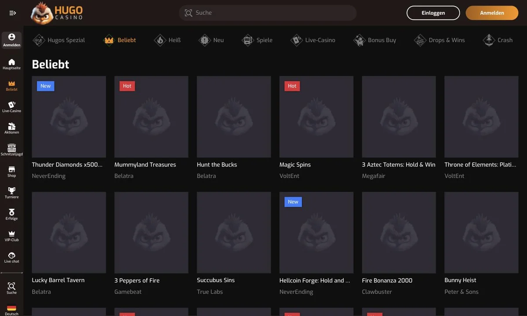
Task: Open the Throne of Elements game thumbnail
Action: [481, 117]
